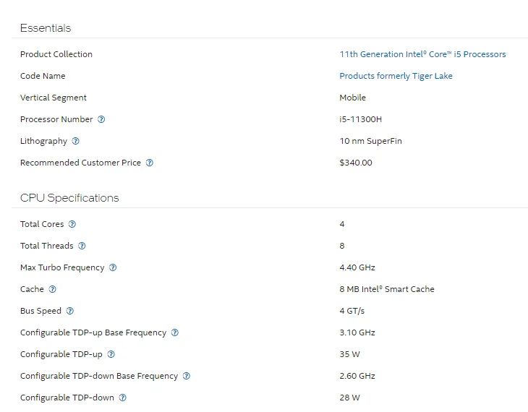The image size is (528, 412).
Task: Click the help icon beside Processor Number
Action: pyautogui.click(x=101, y=119)
